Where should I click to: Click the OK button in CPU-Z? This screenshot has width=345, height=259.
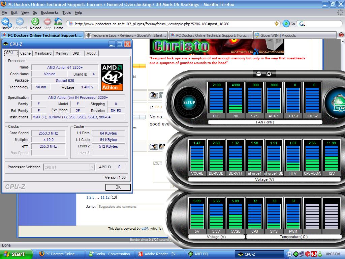tap(118, 187)
